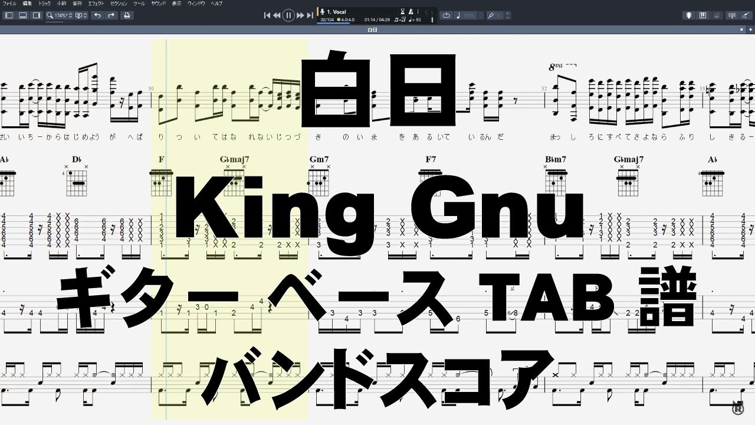755x425 pixels.
Task: Adjust relative speed 100% stepper
Action: (x=480, y=15)
